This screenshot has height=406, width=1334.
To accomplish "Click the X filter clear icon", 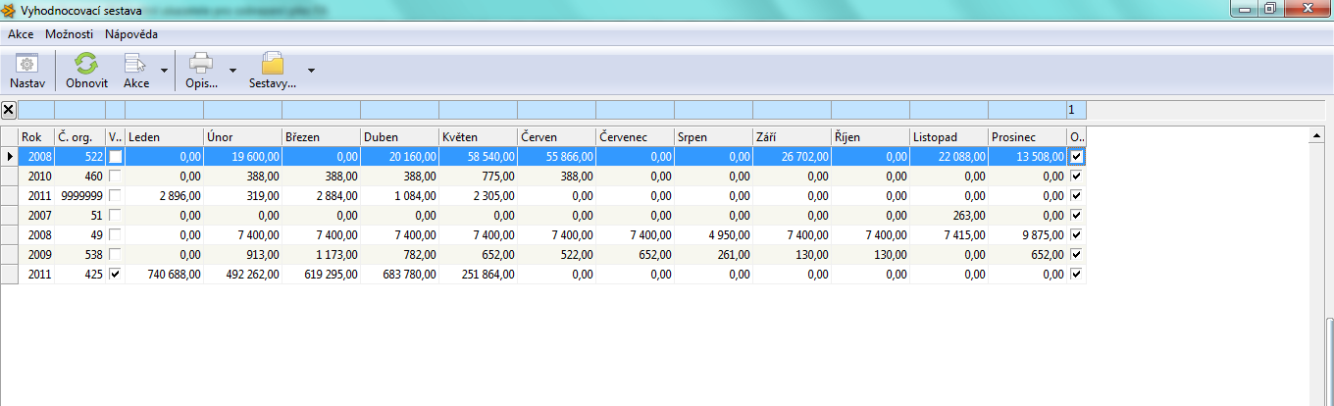I will [x=9, y=110].
